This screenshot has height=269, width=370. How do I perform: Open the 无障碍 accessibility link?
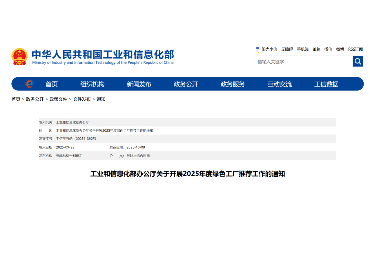pyautogui.click(x=287, y=49)
